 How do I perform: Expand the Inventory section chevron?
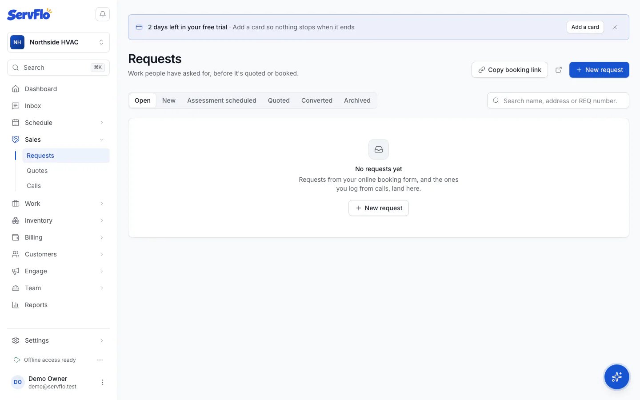click(102, 220)
